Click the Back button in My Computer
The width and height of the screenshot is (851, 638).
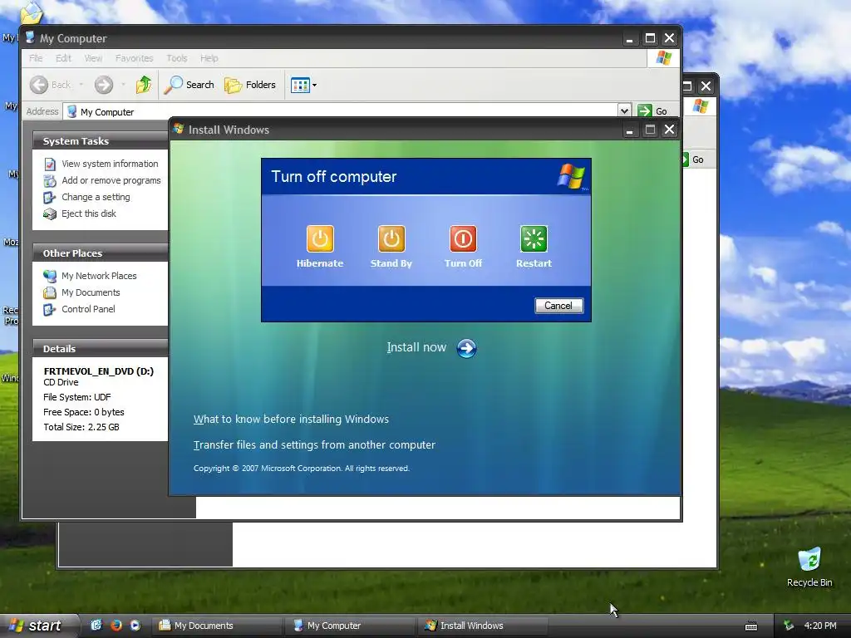51,85
